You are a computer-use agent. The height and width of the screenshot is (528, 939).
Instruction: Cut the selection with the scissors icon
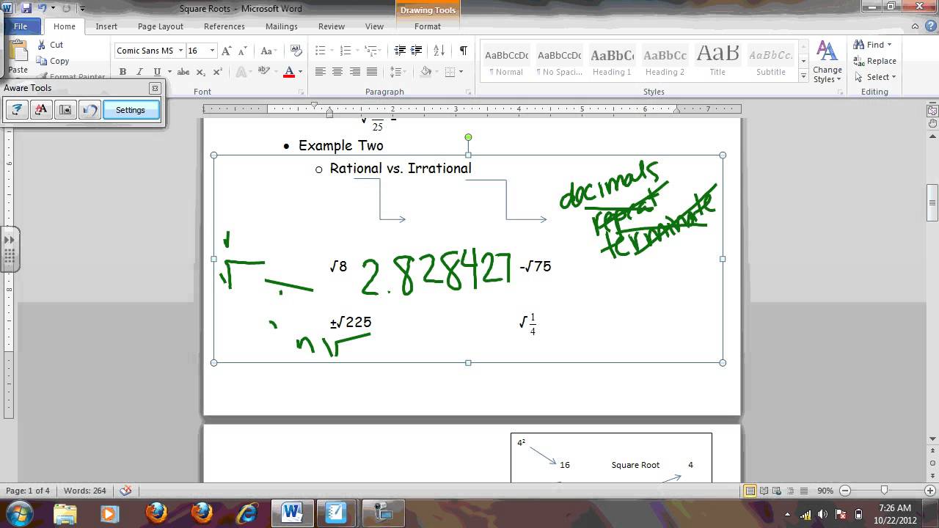tap(41, 45)
